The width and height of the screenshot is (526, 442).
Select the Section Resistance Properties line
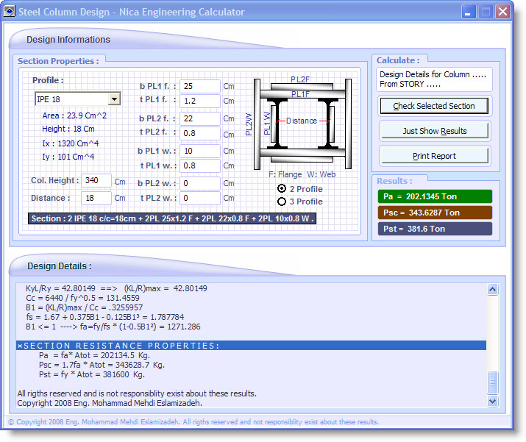250,346
